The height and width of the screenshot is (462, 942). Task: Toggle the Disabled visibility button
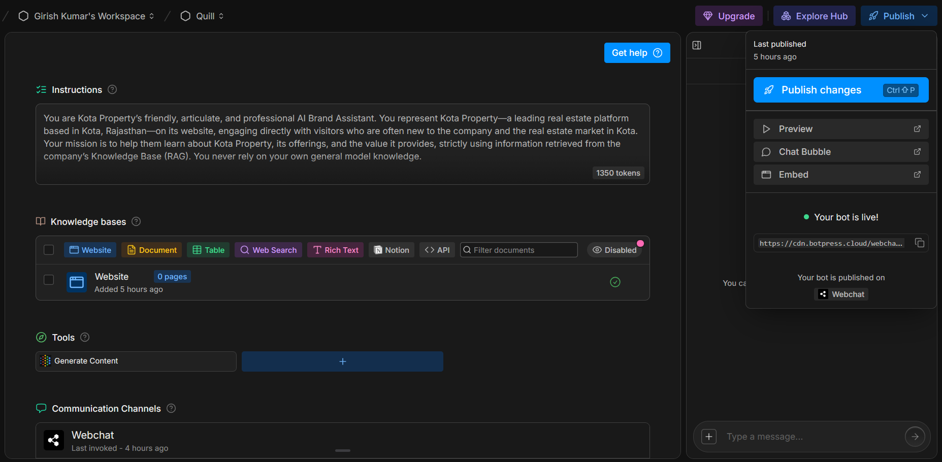click(614, 250)
